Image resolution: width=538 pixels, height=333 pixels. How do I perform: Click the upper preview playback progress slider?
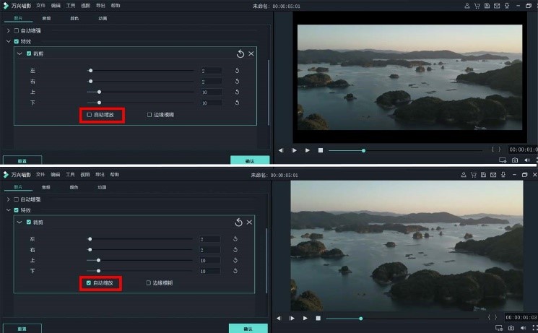(405, 150)
